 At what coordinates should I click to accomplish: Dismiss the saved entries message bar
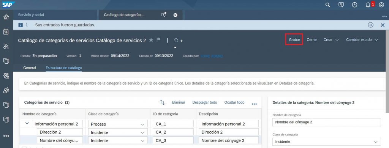coord(383,25)
